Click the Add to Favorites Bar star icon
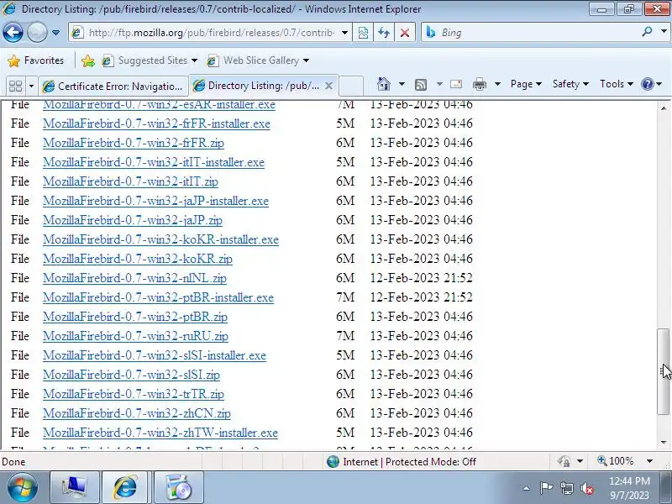Image resolution: width=672 pixels, height=504 pixels. click(x=88, y=60)
